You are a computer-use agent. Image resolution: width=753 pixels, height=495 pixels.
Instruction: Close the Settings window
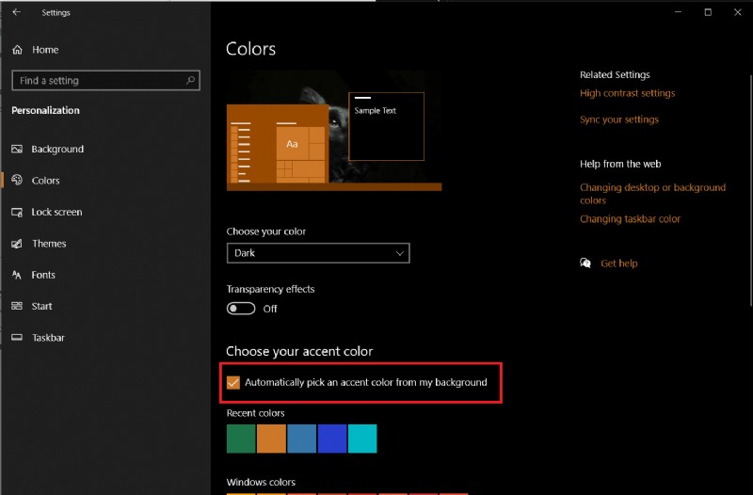pyautogui.click(x=738, y=12)
